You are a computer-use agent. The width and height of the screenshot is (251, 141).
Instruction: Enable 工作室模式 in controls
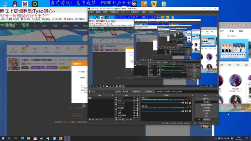click(x=206, y=111)
